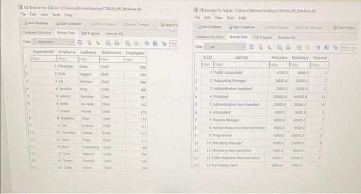Refresh the dependent table data icon
361x194 pixels.
click(80, 42)
